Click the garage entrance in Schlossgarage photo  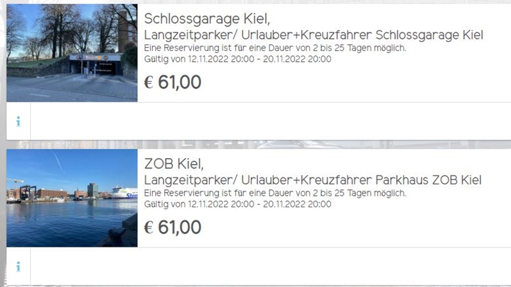point(95,65)
